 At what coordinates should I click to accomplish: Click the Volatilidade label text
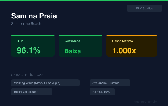click(x=72, y=41)
